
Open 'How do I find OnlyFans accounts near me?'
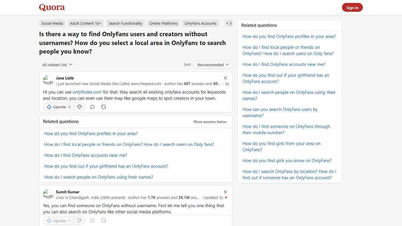[85, 155]
